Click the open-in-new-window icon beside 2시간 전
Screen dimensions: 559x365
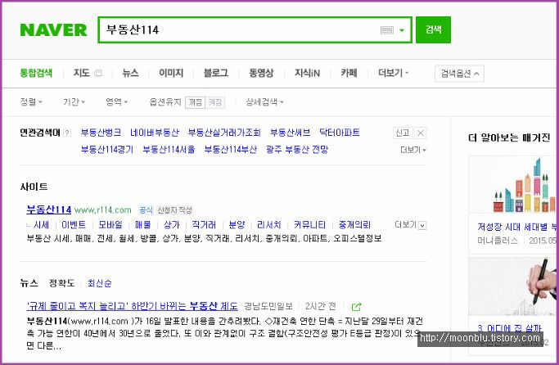[x=356, y=307]
